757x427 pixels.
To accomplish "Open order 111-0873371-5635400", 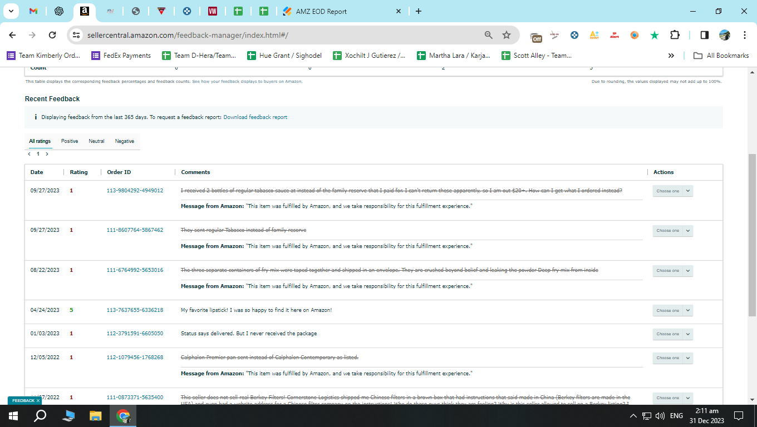I will coord(135,398).
